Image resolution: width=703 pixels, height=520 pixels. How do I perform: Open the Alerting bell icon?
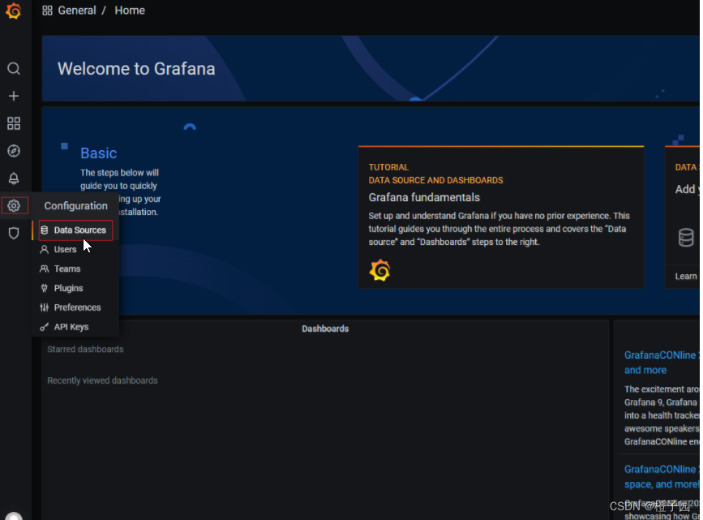pos(14,178)
